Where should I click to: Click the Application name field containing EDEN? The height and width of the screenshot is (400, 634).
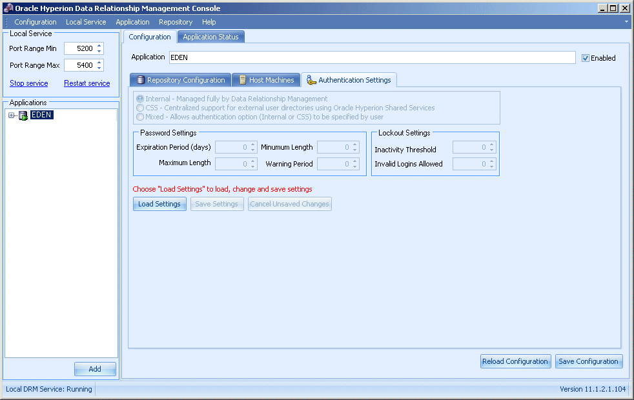click(x=372, y=57)
